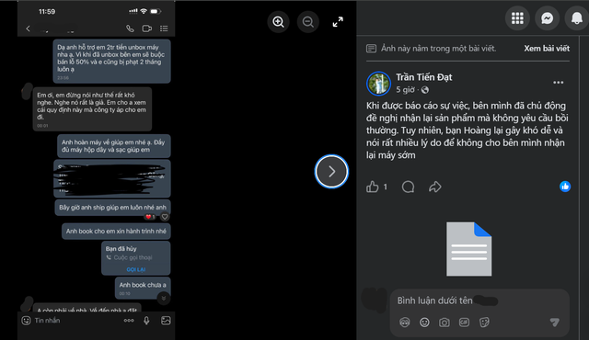Tap the chat sticker smiley icon

tap(26, 321)
